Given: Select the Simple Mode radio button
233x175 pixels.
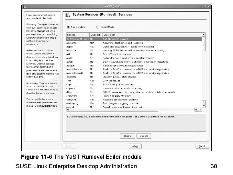Looking at the screenshot, I should tap(68, 27).
